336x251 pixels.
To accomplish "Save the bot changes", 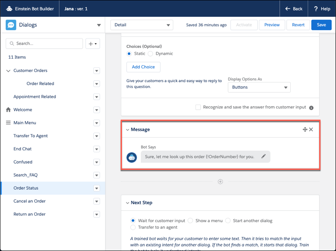I will 321,25.
